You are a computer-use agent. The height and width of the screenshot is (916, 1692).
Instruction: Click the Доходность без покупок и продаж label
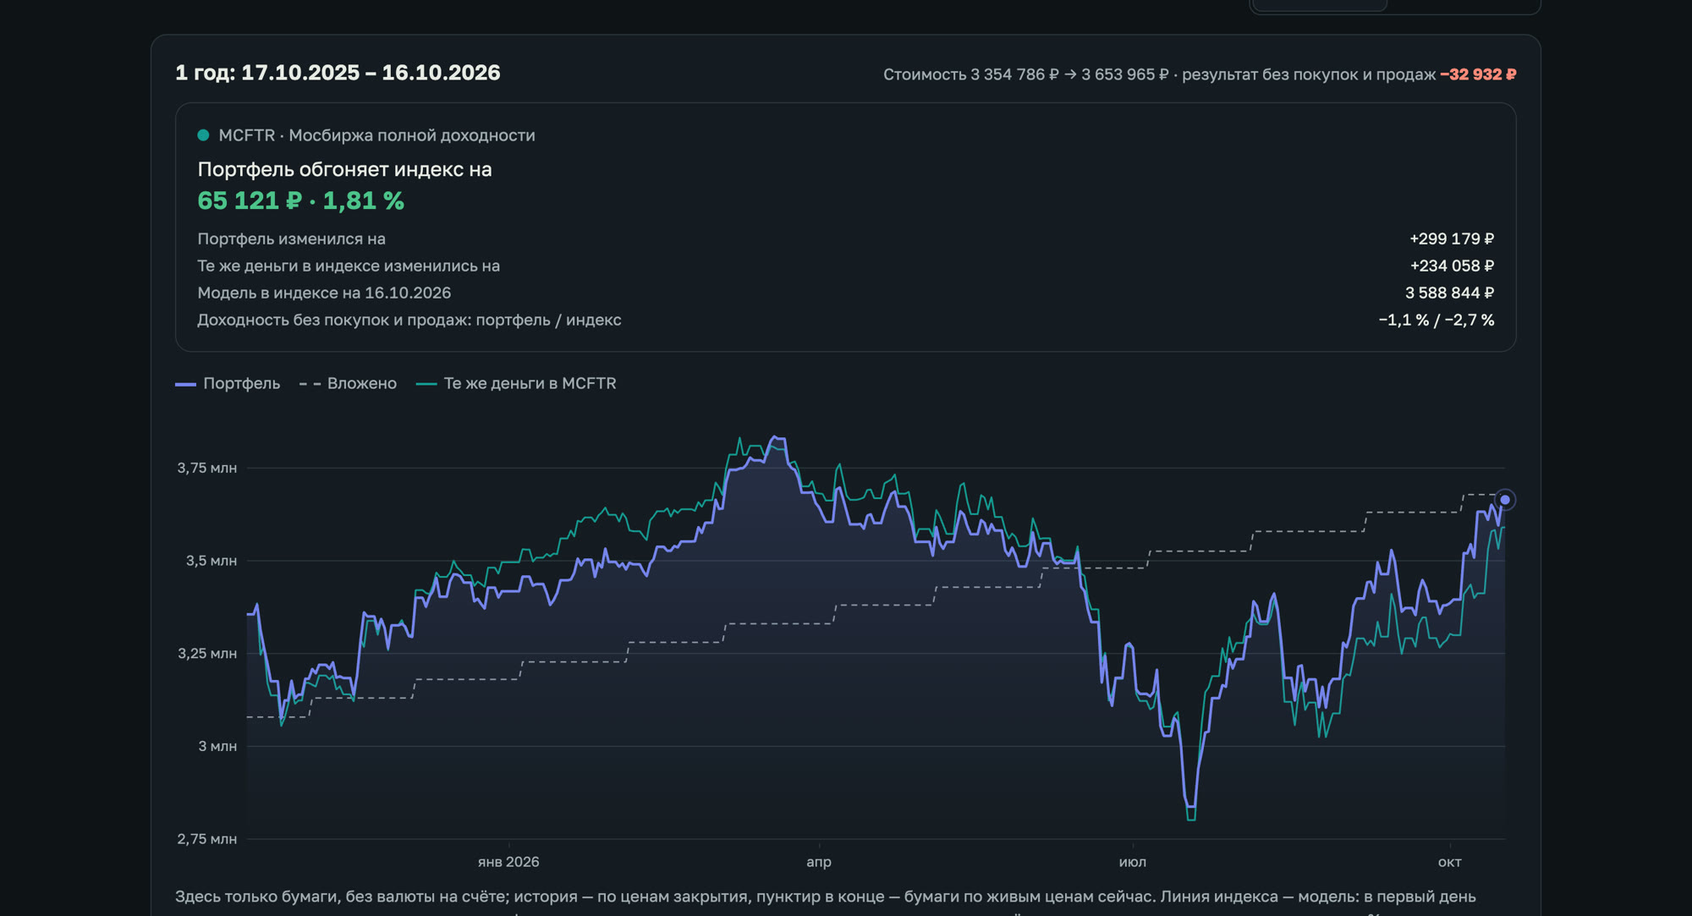(409, 320)
